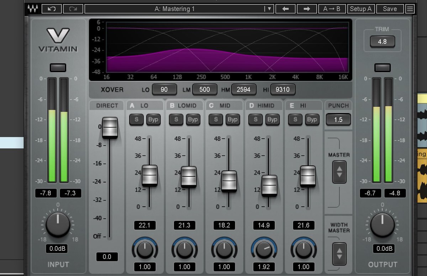Screen dimensions: 427x276
Task: Click the input peak reading -7.3
Action: pyautogui.click(x=70, y=193)
